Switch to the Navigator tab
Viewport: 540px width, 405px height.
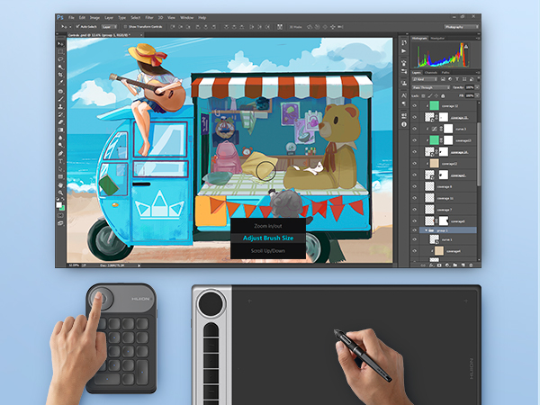(x=437, y=38)
